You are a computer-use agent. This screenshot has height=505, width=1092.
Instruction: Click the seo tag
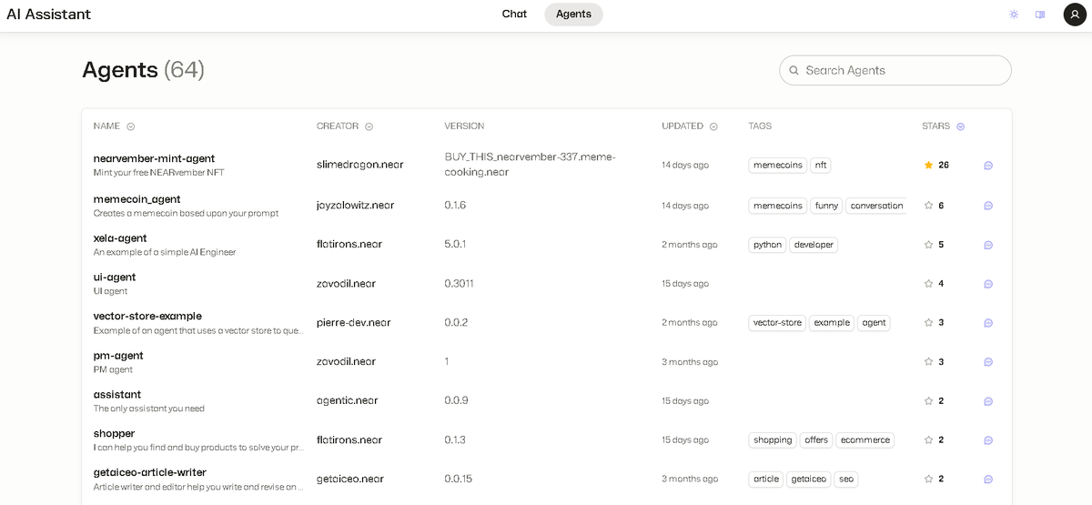(x=846, y=480)
